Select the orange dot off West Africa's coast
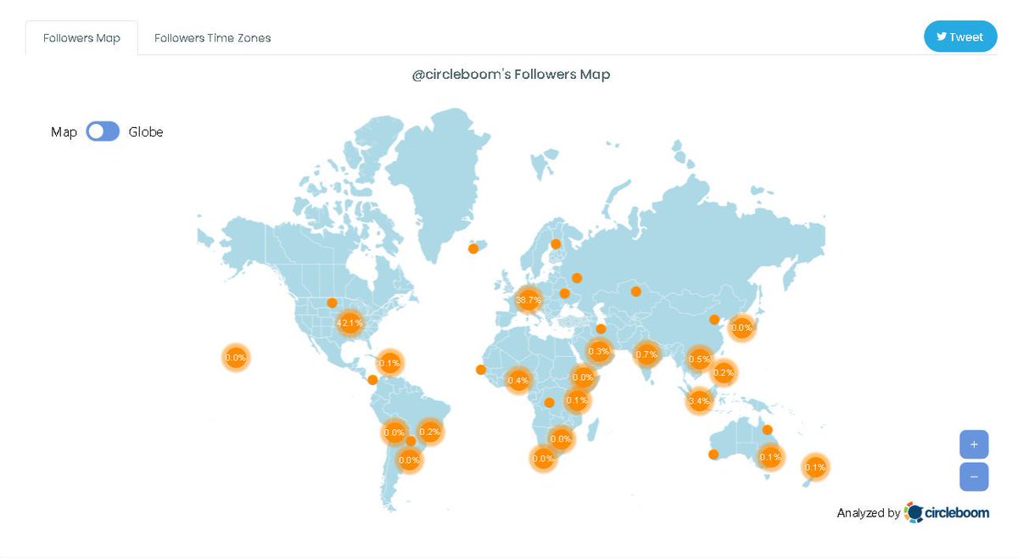This screenshot has width=1018, height=558. point(481,369)
